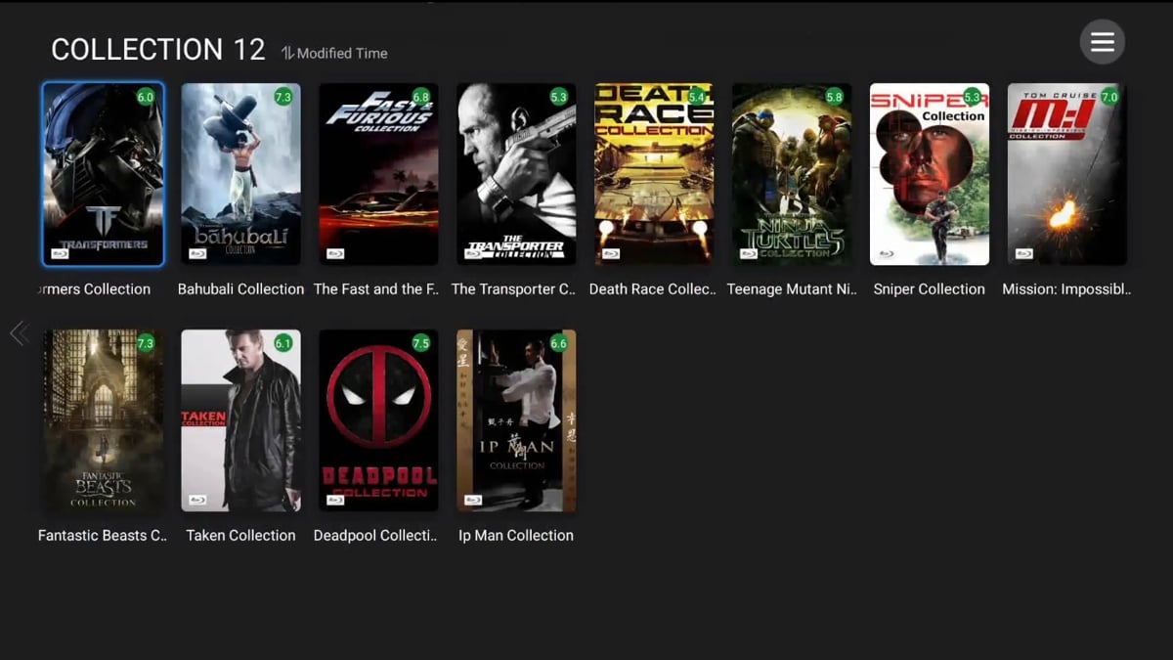Click the 5.4 rating badge on Death Race
Image resolution: width=1173 pixels, height=660 pixels.
697,97
